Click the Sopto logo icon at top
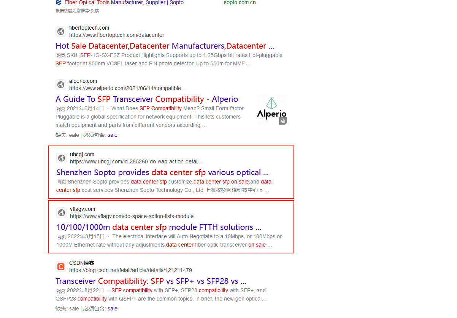The width and height of the screenshot is (457, 318). pyautogui.click(x=59, y=3)
